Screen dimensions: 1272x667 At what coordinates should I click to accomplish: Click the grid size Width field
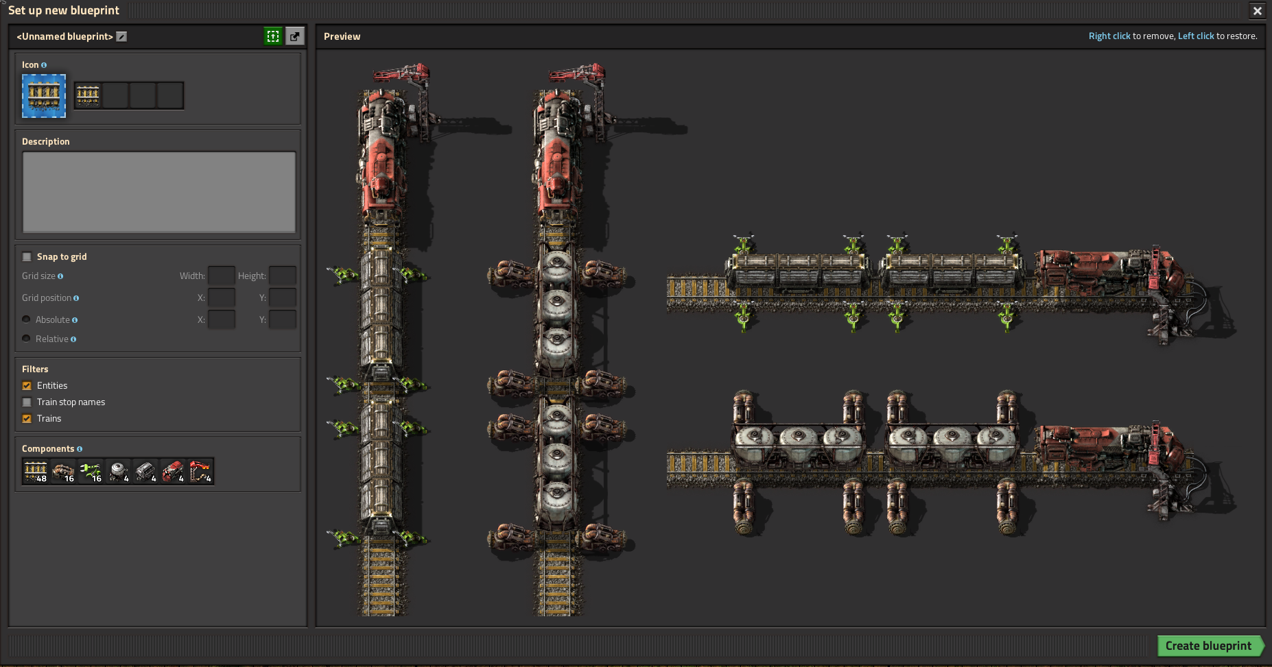[x=222, y=276]
